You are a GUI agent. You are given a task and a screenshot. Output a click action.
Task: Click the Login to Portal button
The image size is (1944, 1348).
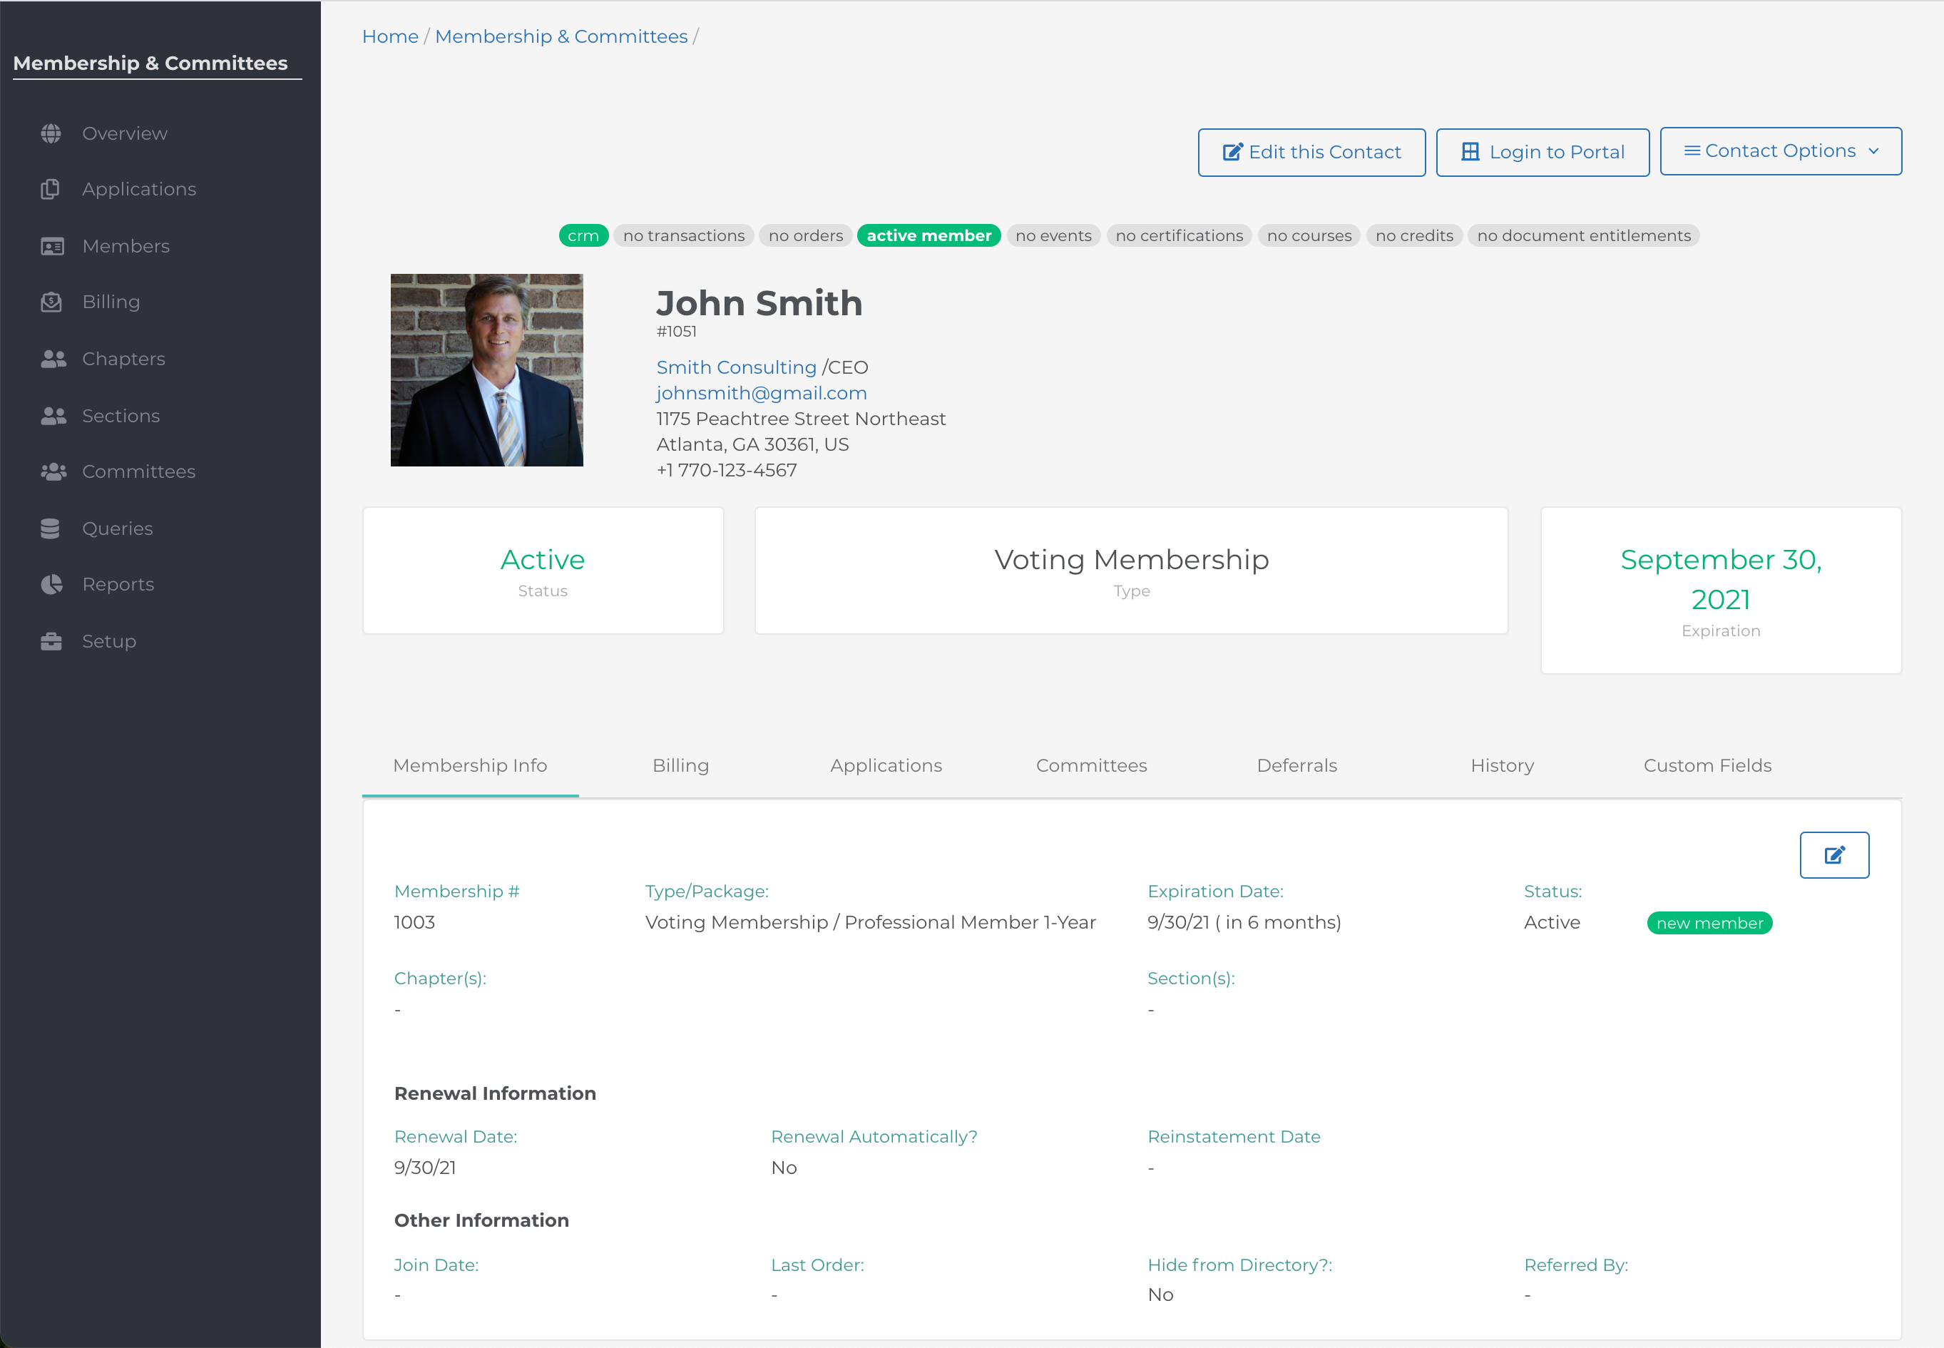(x=1542, y=152)
